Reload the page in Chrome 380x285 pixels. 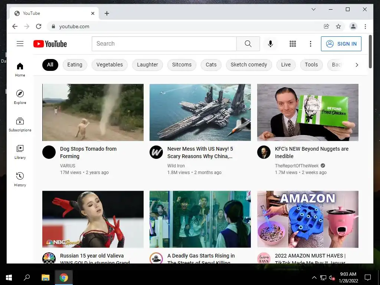point(39,26)
